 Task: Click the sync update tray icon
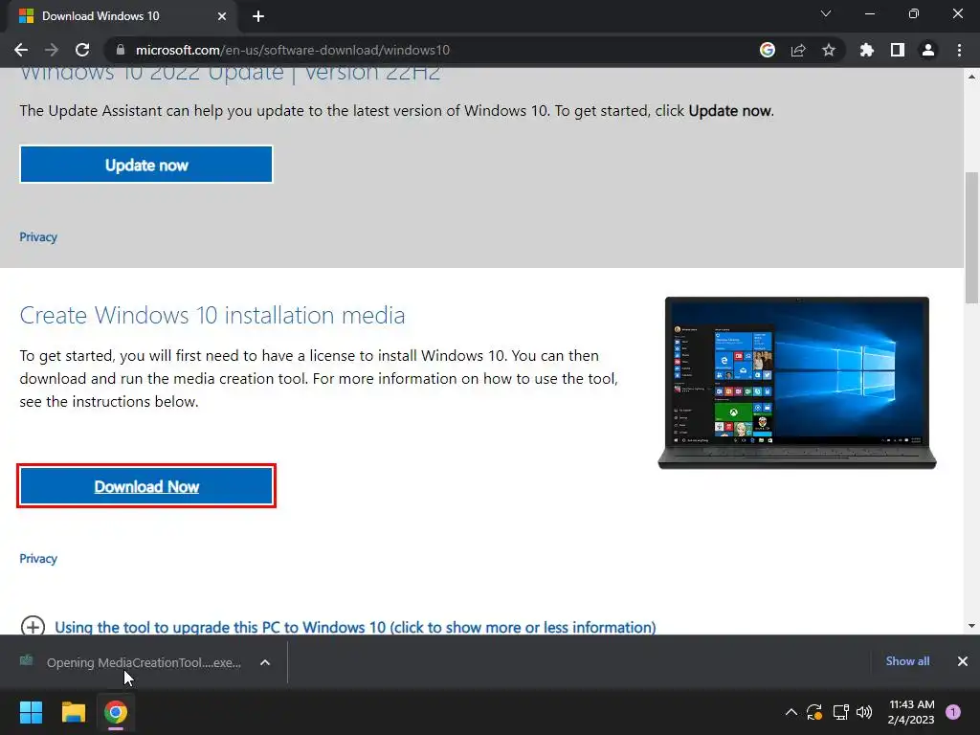coord(814,712)
